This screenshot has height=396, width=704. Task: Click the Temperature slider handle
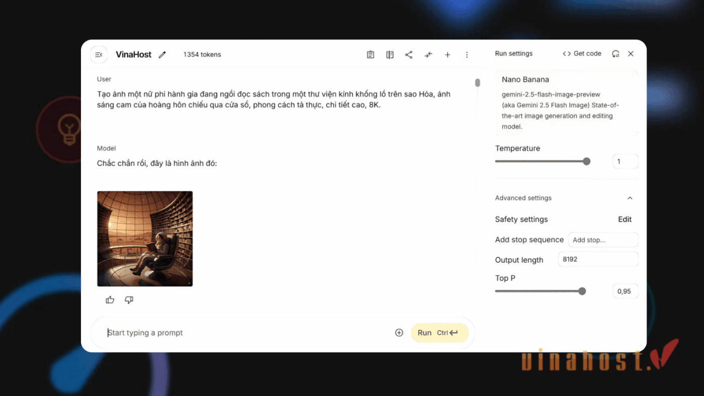(x=586, y=161)
